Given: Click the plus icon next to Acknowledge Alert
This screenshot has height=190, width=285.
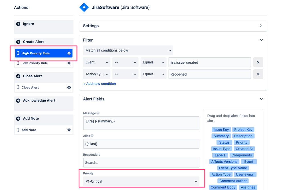Looking at the screenshot, I should point(18,101).
